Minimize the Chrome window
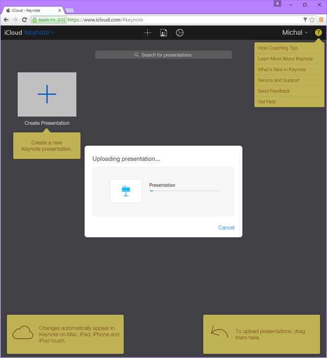Screen dimensions: 327x358 [291, 5]
